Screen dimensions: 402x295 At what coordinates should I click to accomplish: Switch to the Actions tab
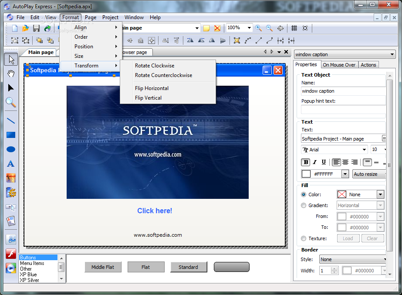click(x=368, y=65)
